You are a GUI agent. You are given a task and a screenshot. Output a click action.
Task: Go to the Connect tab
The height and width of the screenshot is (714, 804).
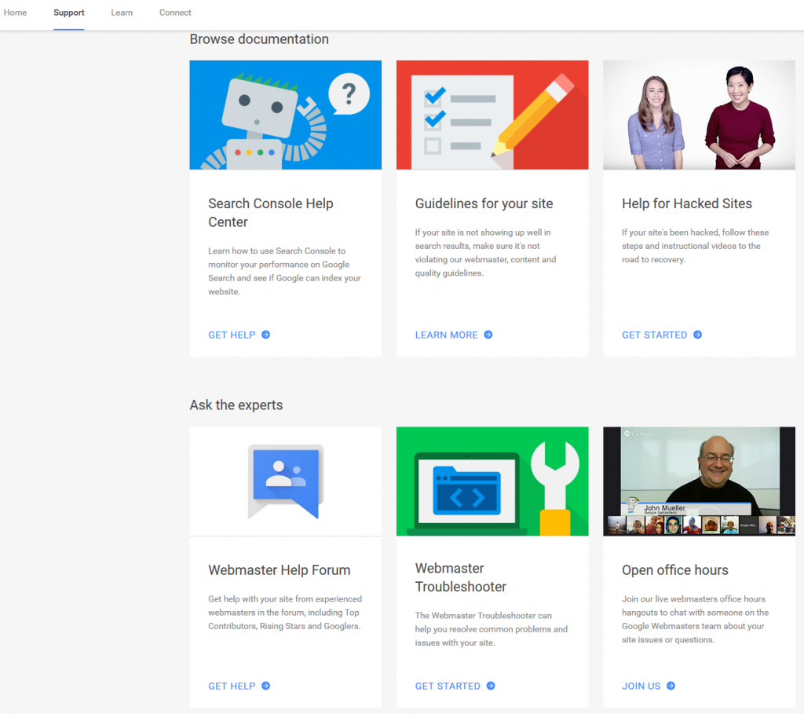tap(175, 13)
